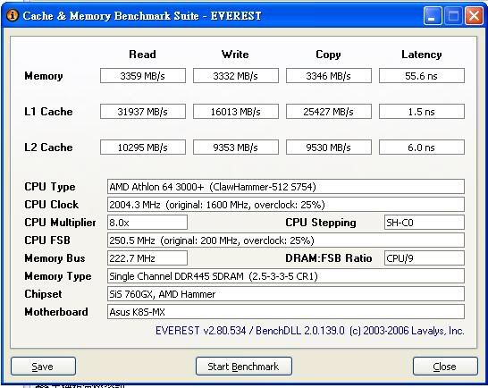Click the Memory Bus label
This screenshot has width=488, height=388.
(55, 258)
